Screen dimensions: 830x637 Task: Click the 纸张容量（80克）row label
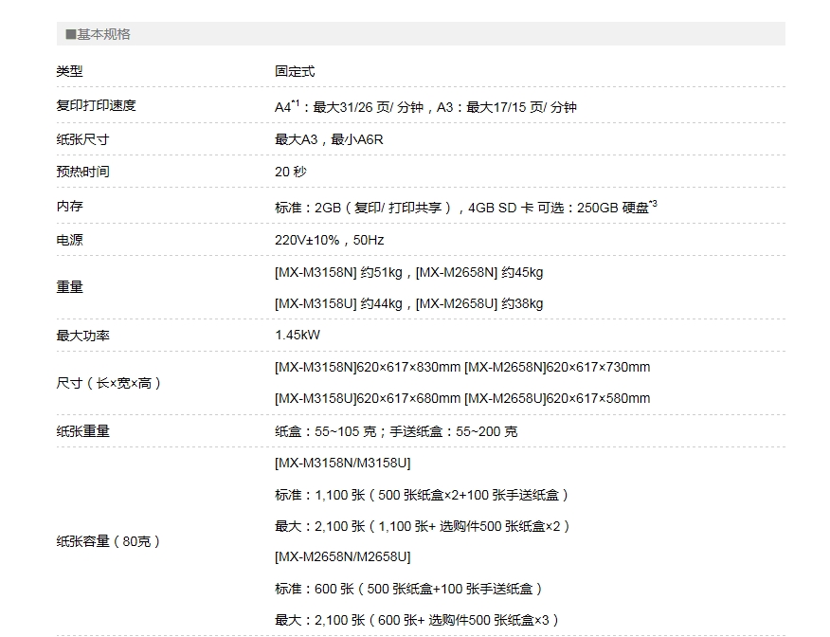(x=109, y=541)
